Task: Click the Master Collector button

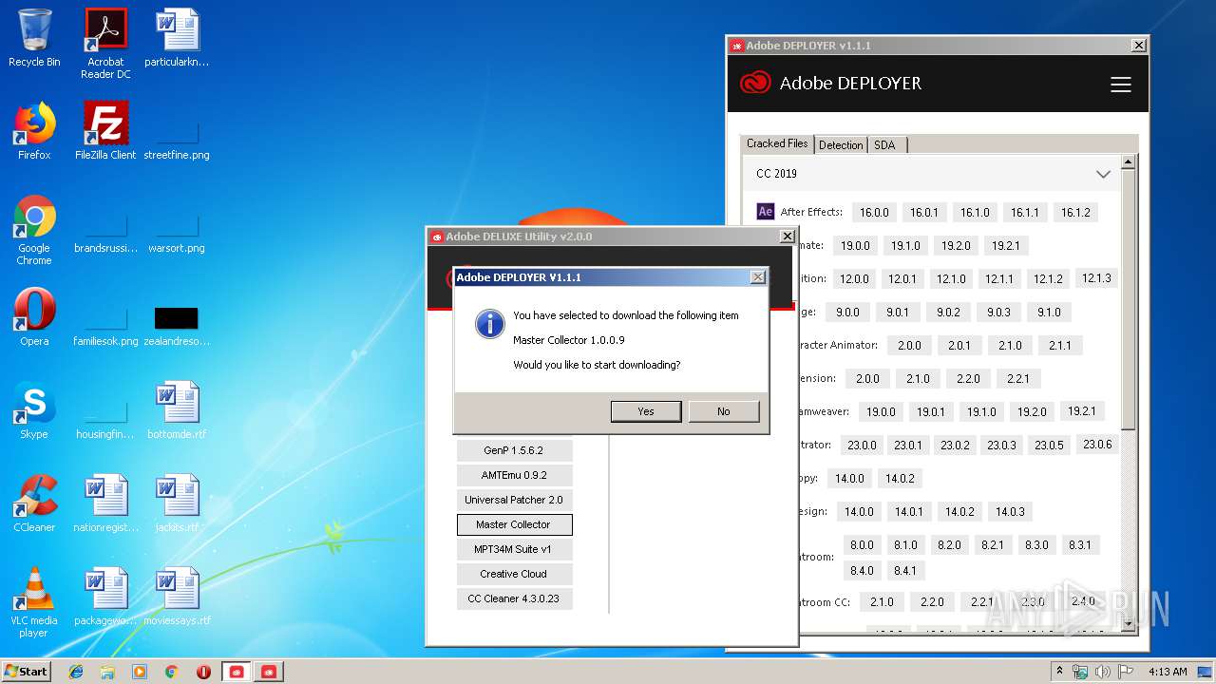Action: pos(514,524)
